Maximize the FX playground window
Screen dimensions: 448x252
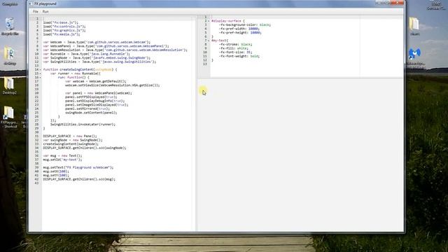point(386,3)
